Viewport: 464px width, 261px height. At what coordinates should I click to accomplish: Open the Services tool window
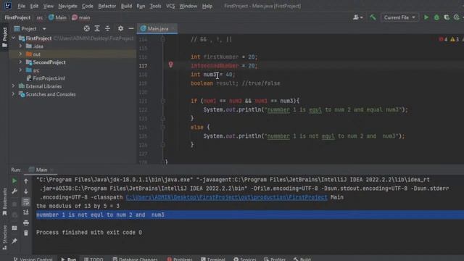[245, 259]
